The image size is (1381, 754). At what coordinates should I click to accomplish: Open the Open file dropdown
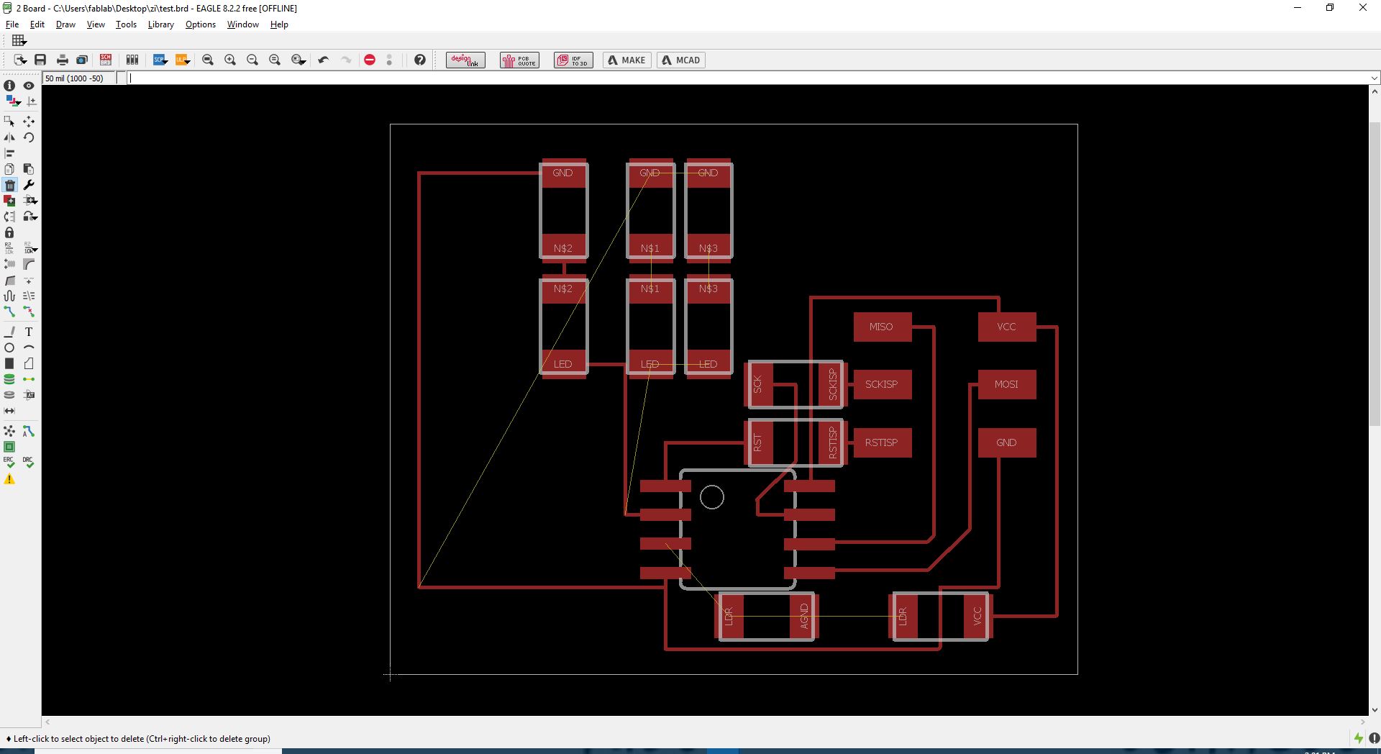[19, 60]
